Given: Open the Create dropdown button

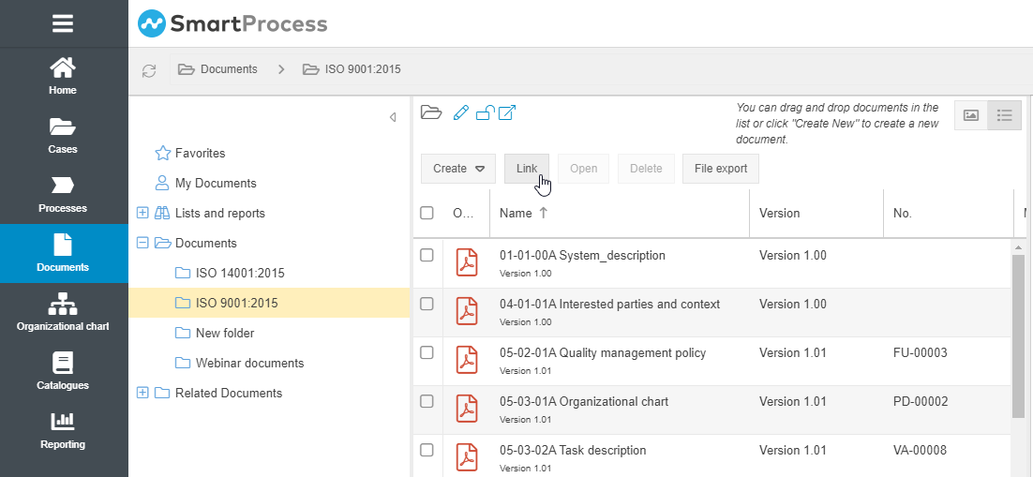Looking at the screenshot, I should (x=458, y=169).
